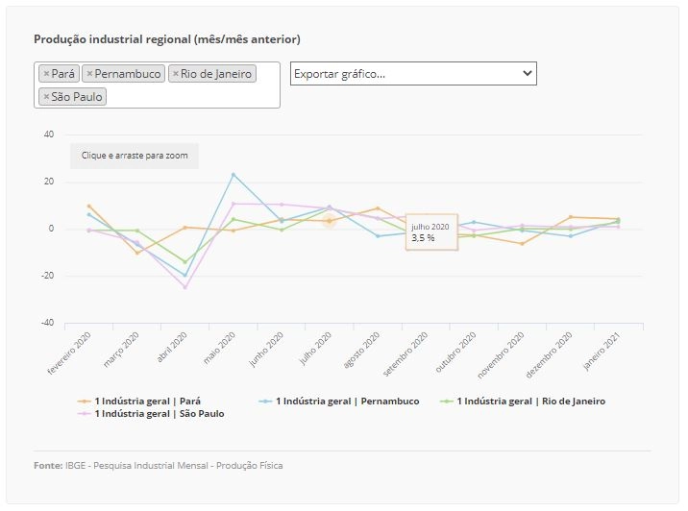
Task: Remove the Pernambuco tag via x icon
Action: point(89,74)
